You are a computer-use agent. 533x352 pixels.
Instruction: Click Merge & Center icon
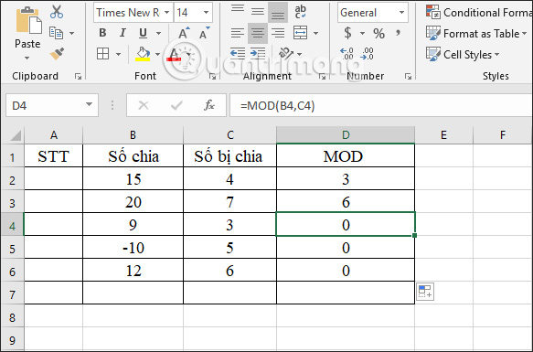point(300,33)
